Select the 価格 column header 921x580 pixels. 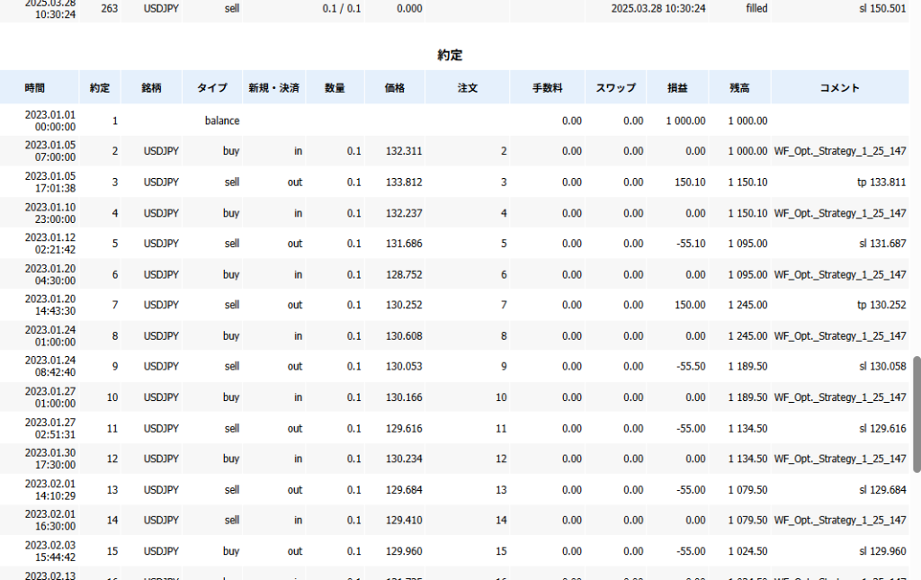click(395, 88)
